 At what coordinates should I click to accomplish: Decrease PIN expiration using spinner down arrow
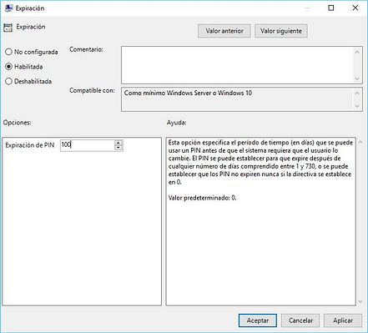coord(118,148)
